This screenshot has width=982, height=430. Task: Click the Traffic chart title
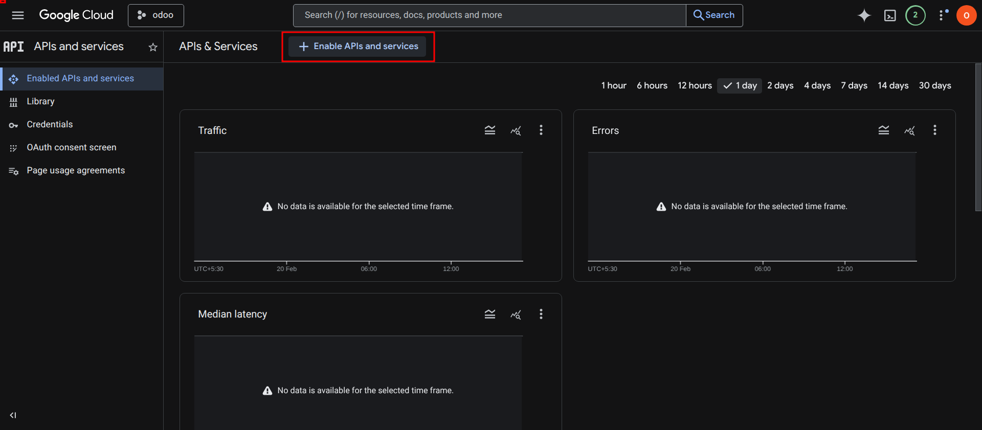(212, 130)
